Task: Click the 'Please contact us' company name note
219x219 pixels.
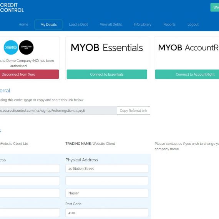Action: 187,146
